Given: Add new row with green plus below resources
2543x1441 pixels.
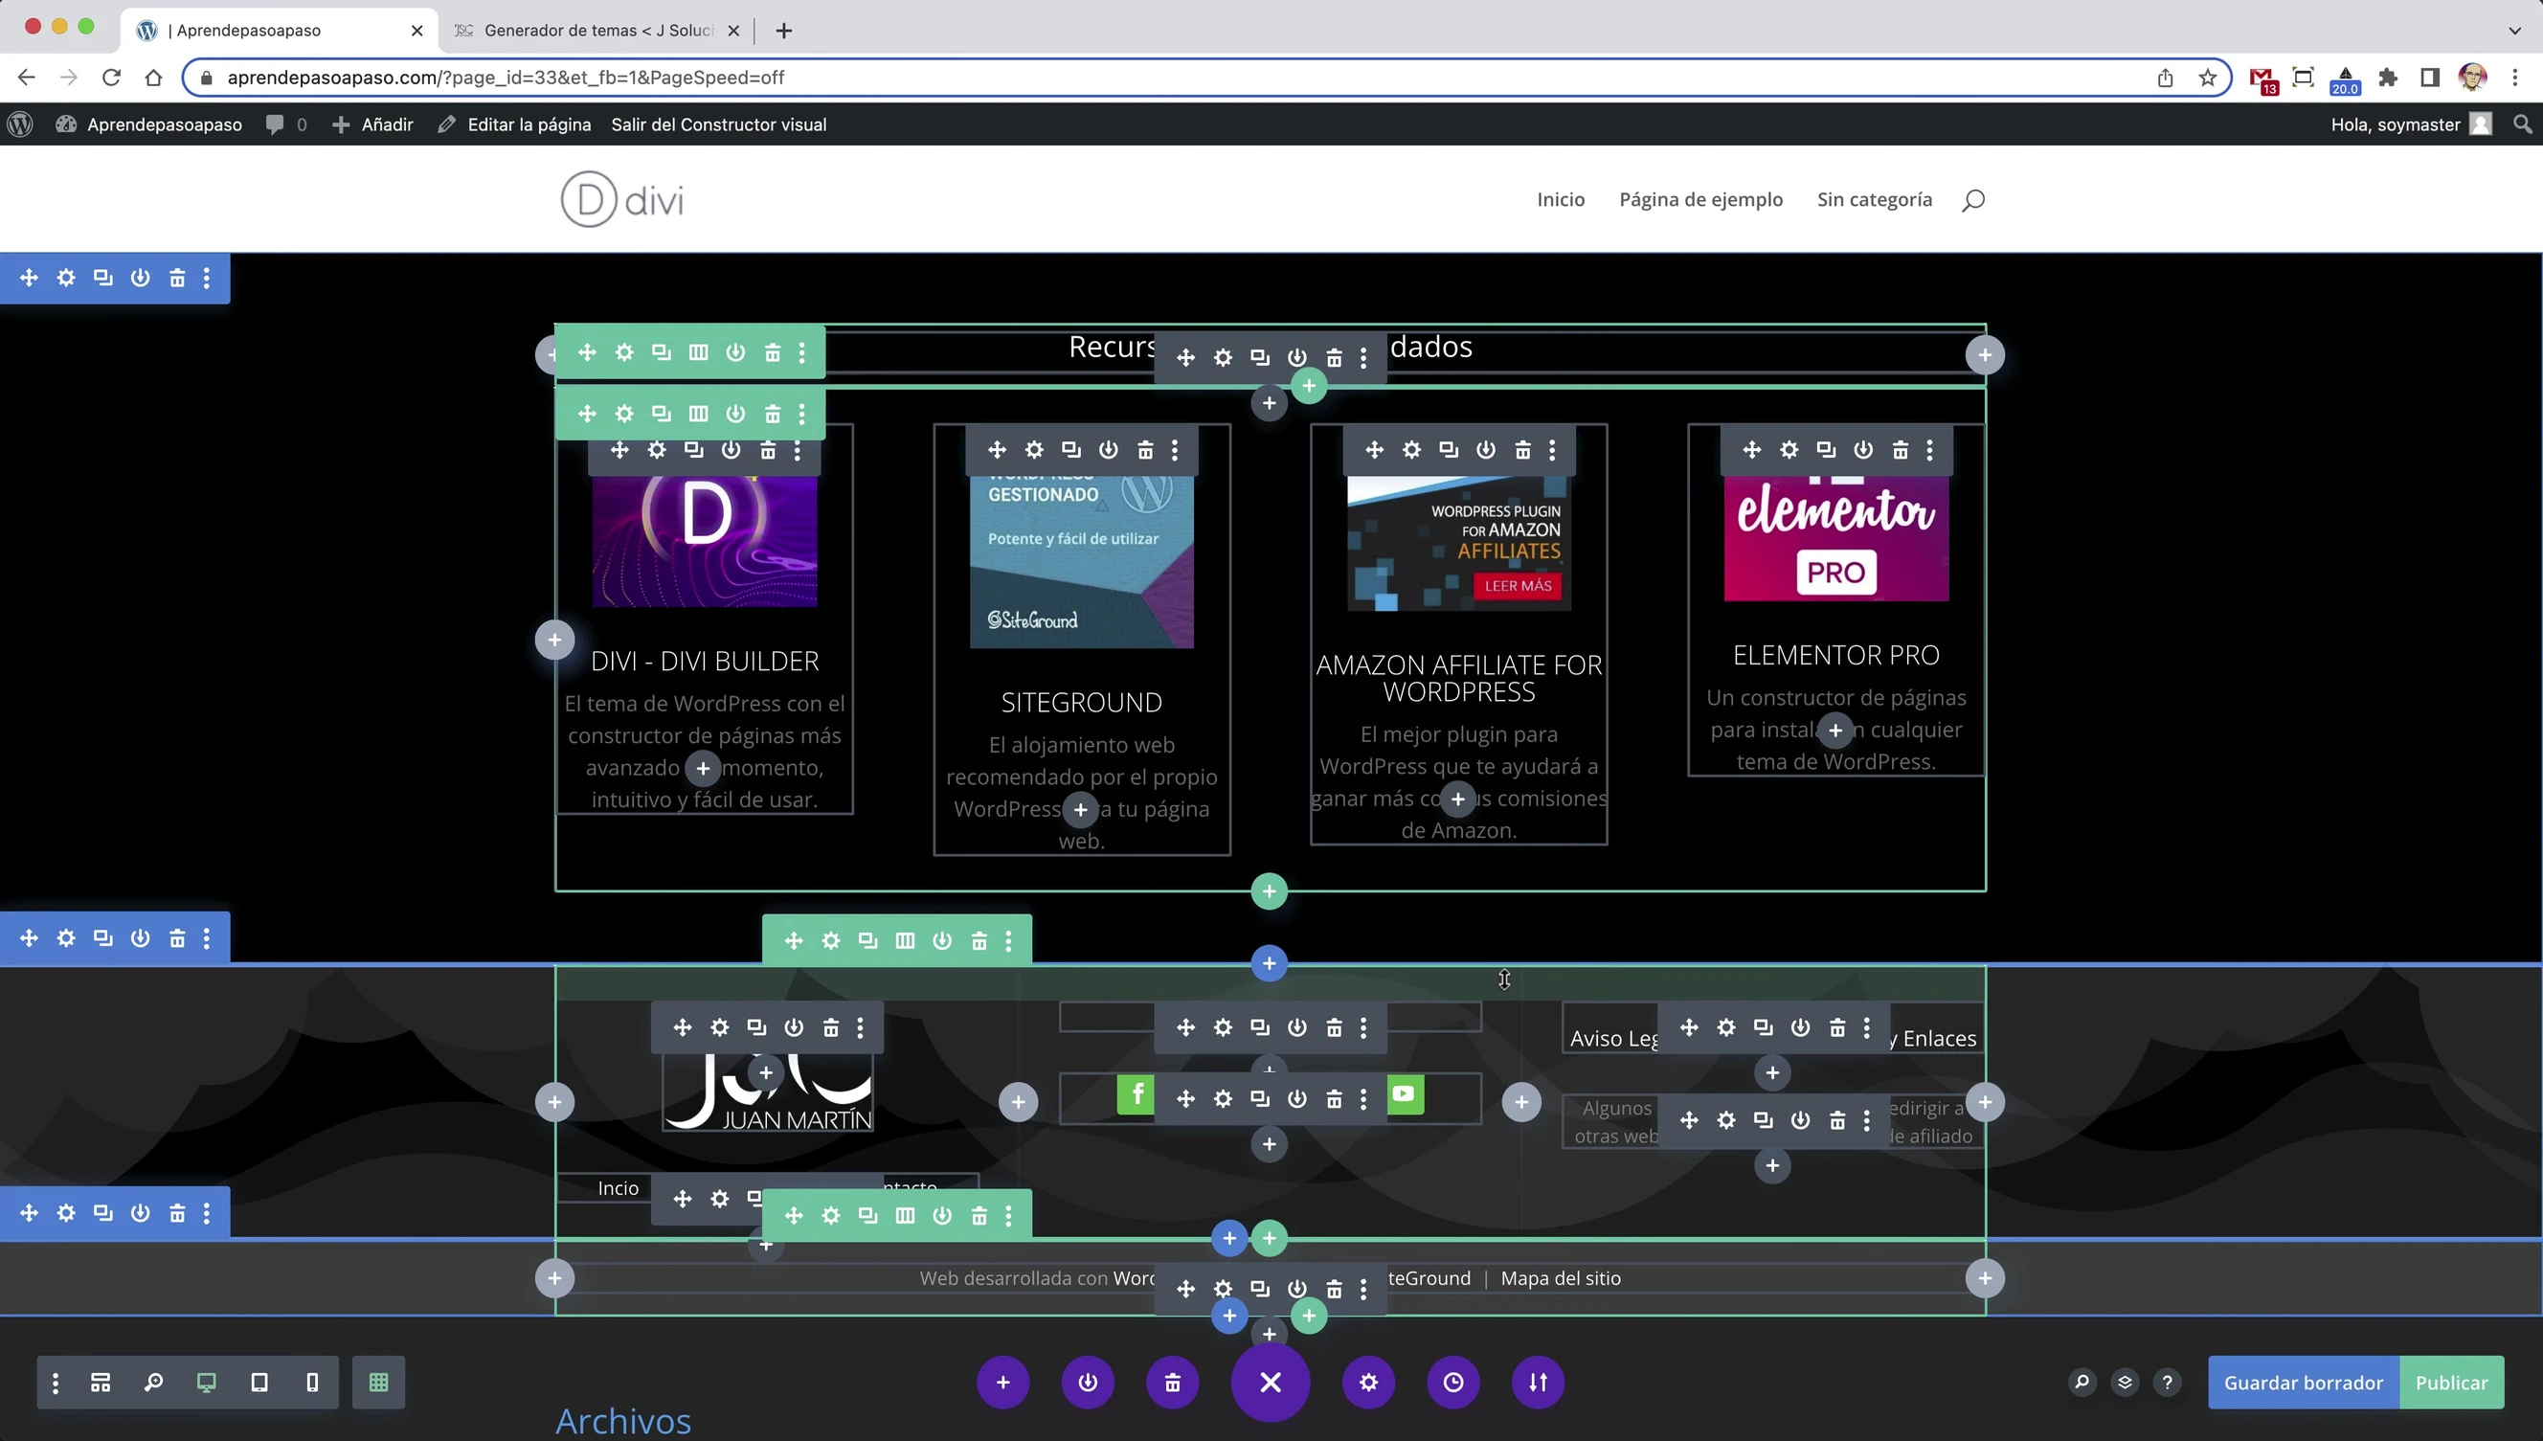Looking at the screenshot, I should (x=1270, y=891).
